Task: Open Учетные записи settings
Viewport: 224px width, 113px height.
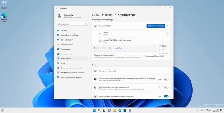Action: click(x=72, y=54)
